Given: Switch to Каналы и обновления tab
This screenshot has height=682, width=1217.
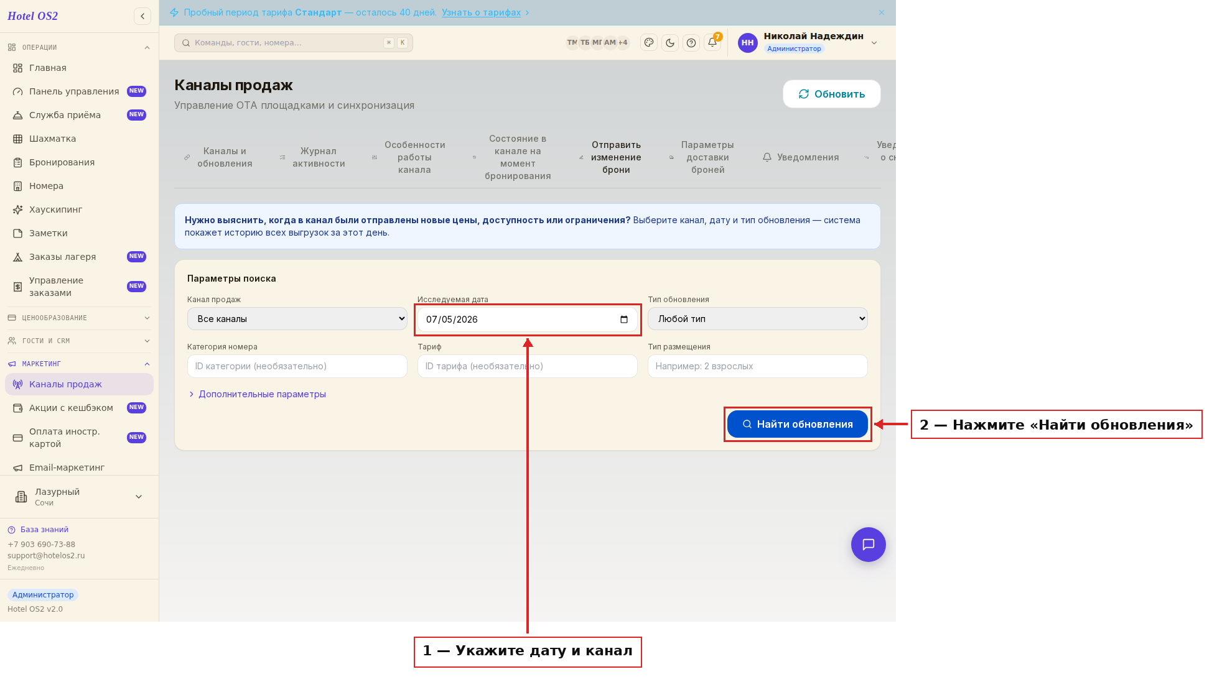Looking at the screenshot, I should click(x=218, y=157).
